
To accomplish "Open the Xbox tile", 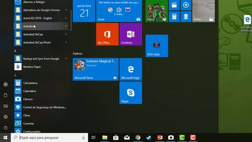I will pyautogui.click(x=157, y=11).
